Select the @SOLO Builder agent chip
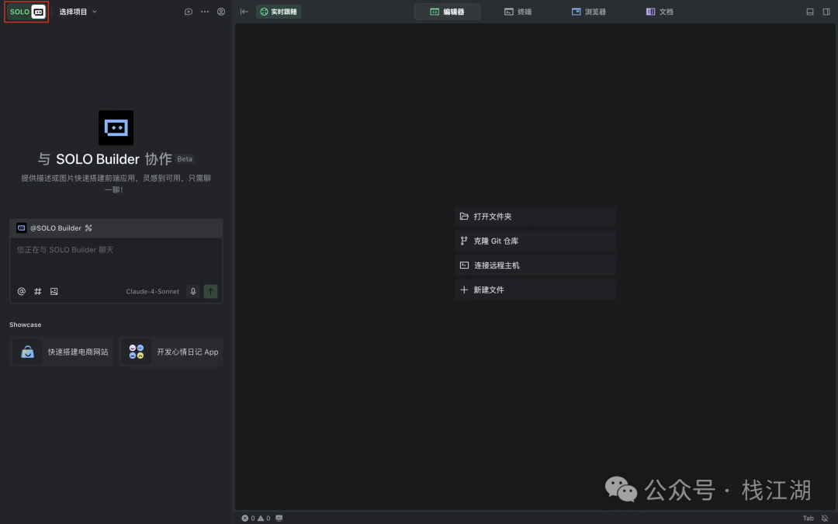The height and width of the screenshot is (524, 838). [x=49, y=227]
